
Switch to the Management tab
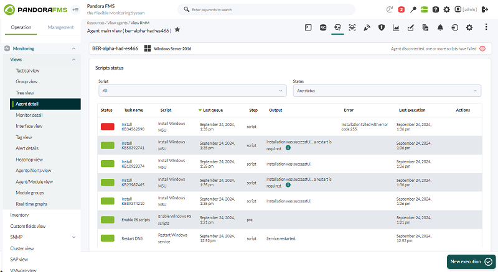60,27
